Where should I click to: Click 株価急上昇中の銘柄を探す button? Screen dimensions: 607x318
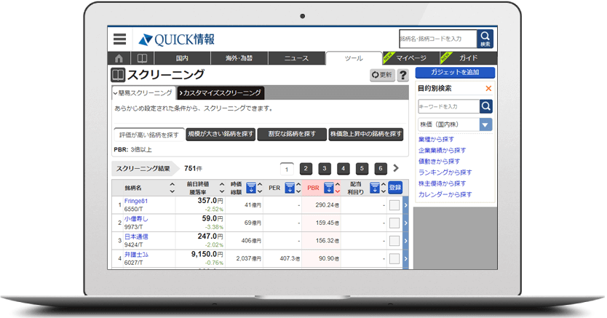click(x=366, y=134)
